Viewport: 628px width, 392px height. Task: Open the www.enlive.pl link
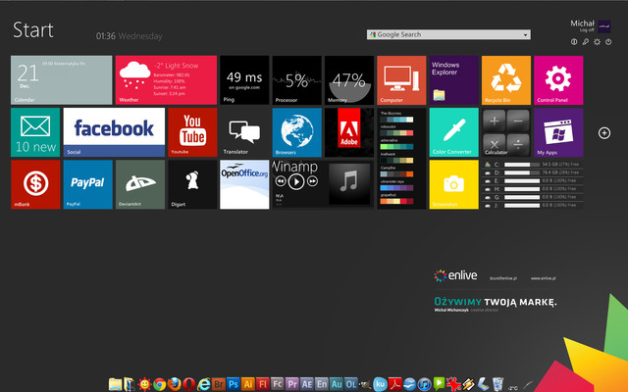[543, 278]
